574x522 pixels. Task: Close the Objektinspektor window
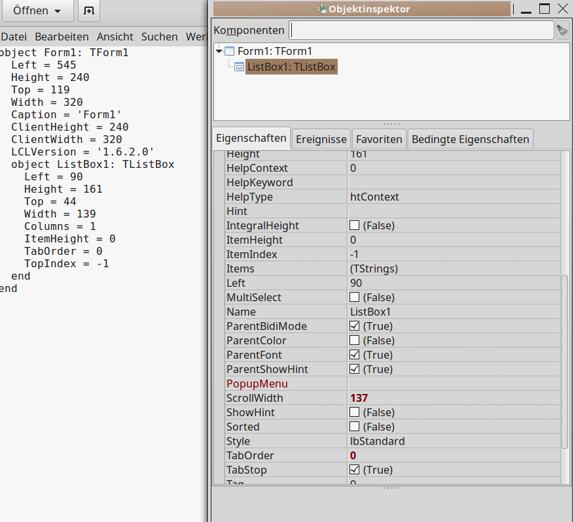pos(563,8)
